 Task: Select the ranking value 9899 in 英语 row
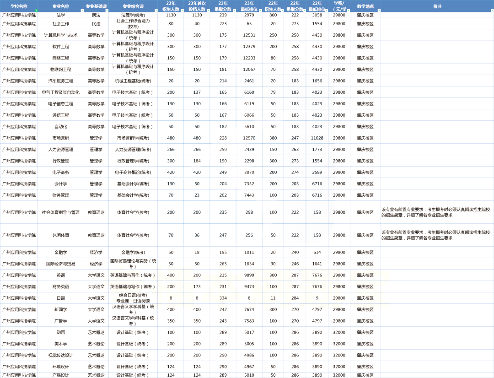[x=249, y=275]
